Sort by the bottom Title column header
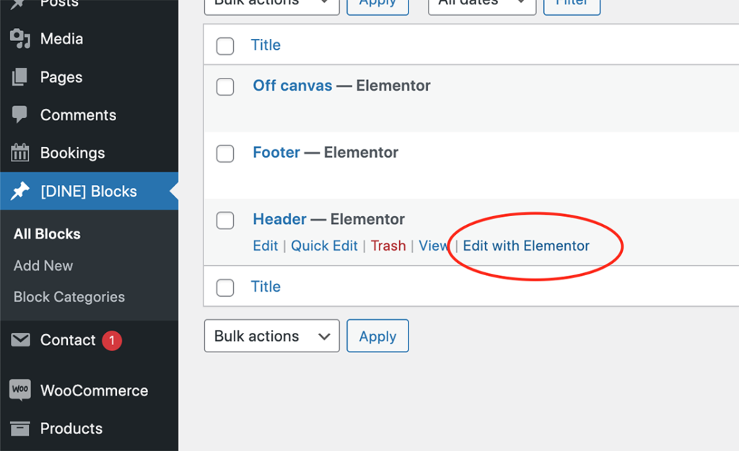739x451 pixels. tap(266, 287)
